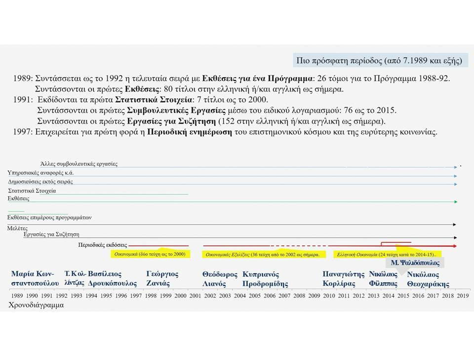Click year 2002 on timeline axis
Viewport: 474px width, 356px height.
point(210,296)
